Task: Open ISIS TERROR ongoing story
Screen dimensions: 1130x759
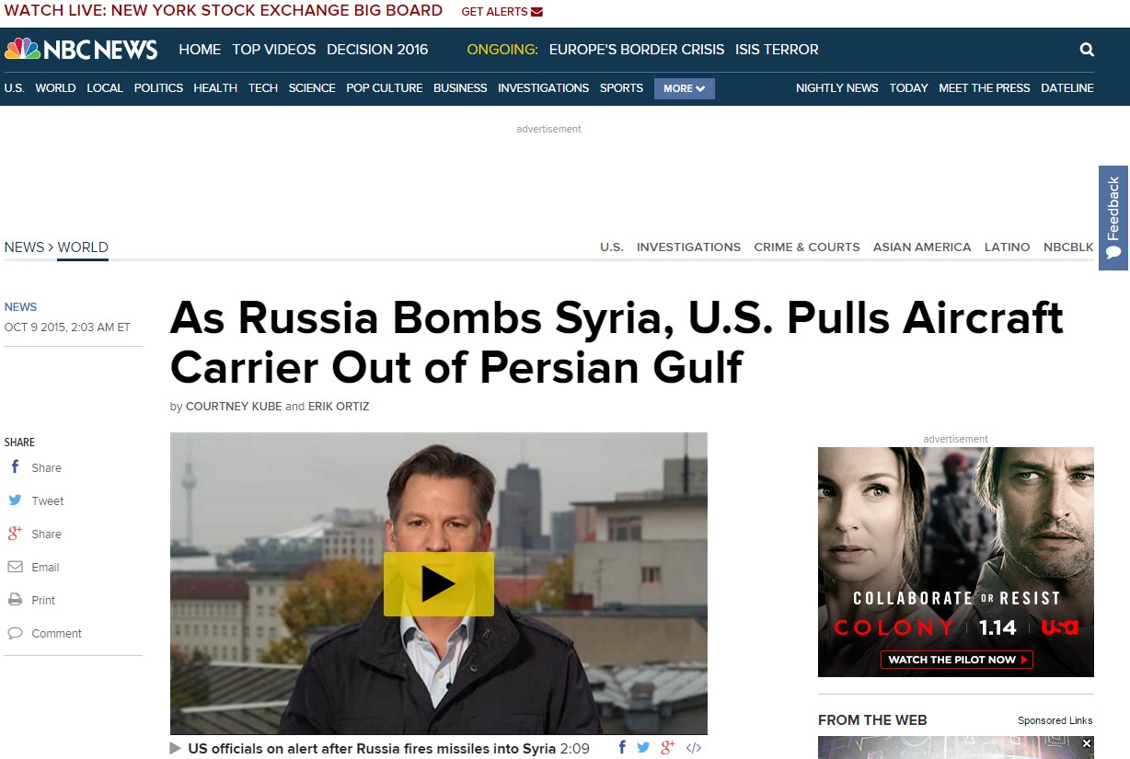Action: [777, 50]
